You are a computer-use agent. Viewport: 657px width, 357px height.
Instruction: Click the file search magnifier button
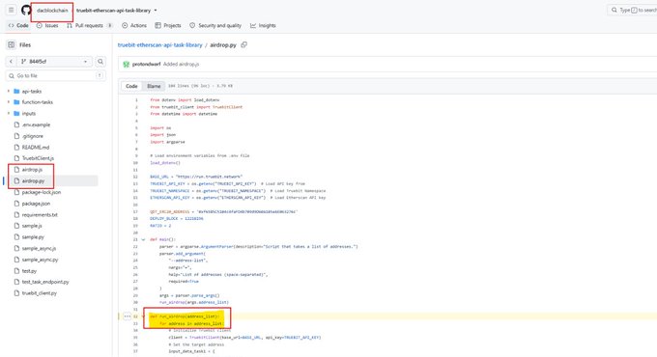point(100,62)
